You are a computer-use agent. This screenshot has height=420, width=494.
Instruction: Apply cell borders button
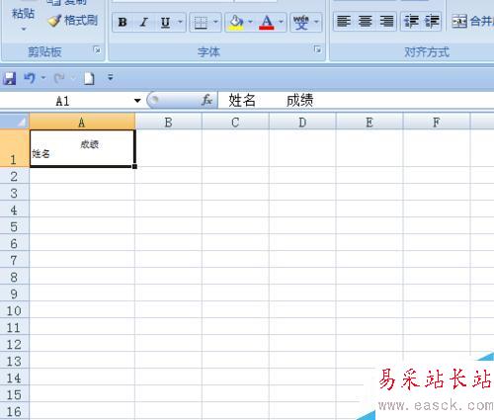pos(201,23)
